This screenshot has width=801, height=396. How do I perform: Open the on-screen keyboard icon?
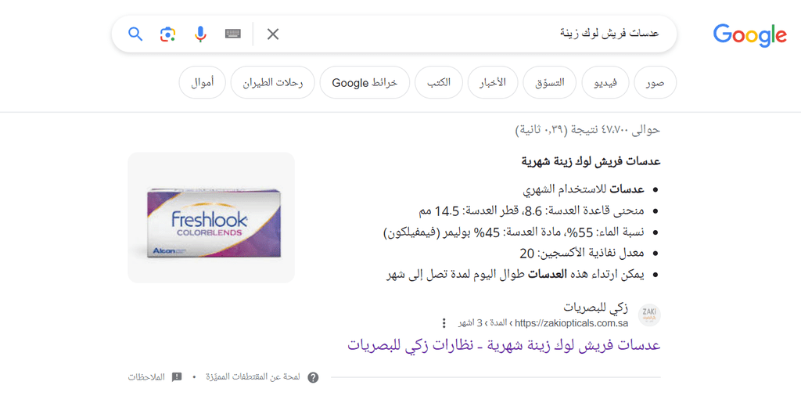[233, 34]
